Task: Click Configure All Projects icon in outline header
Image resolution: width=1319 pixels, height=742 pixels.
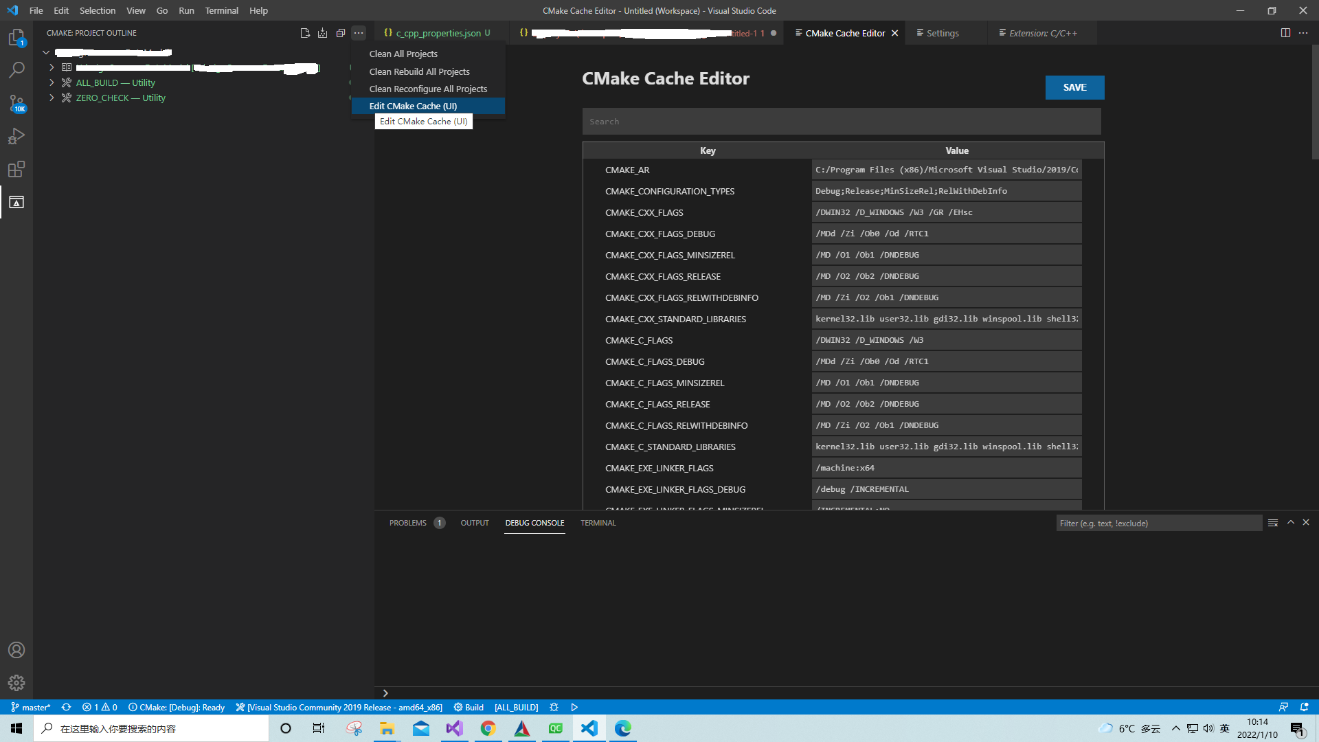Action: [305, 33]
